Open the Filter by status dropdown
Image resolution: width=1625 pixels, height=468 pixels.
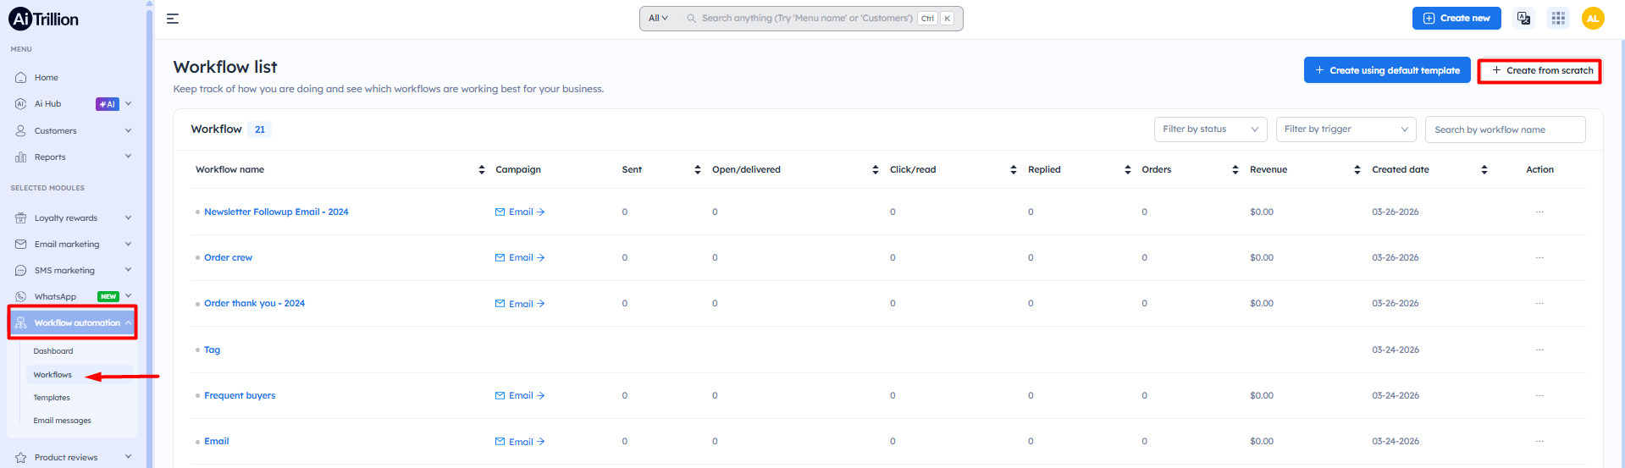click(x=1210, y=129)
